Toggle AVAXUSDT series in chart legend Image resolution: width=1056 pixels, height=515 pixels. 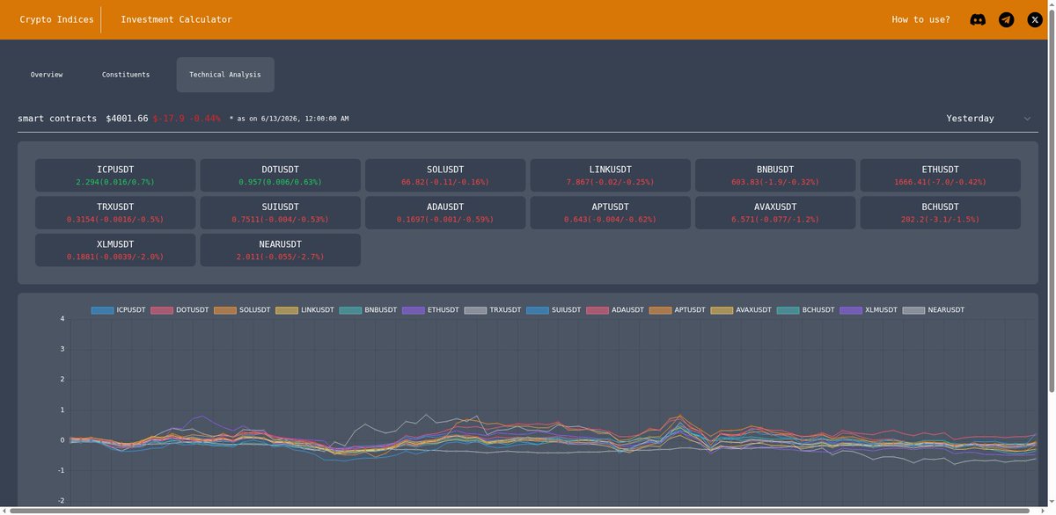(741, 310)
